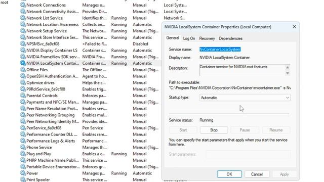The height and width of the screenshot is (182, 324).
Task: Click the Network Store Interface Service gear icon
Action: [23, 37]
